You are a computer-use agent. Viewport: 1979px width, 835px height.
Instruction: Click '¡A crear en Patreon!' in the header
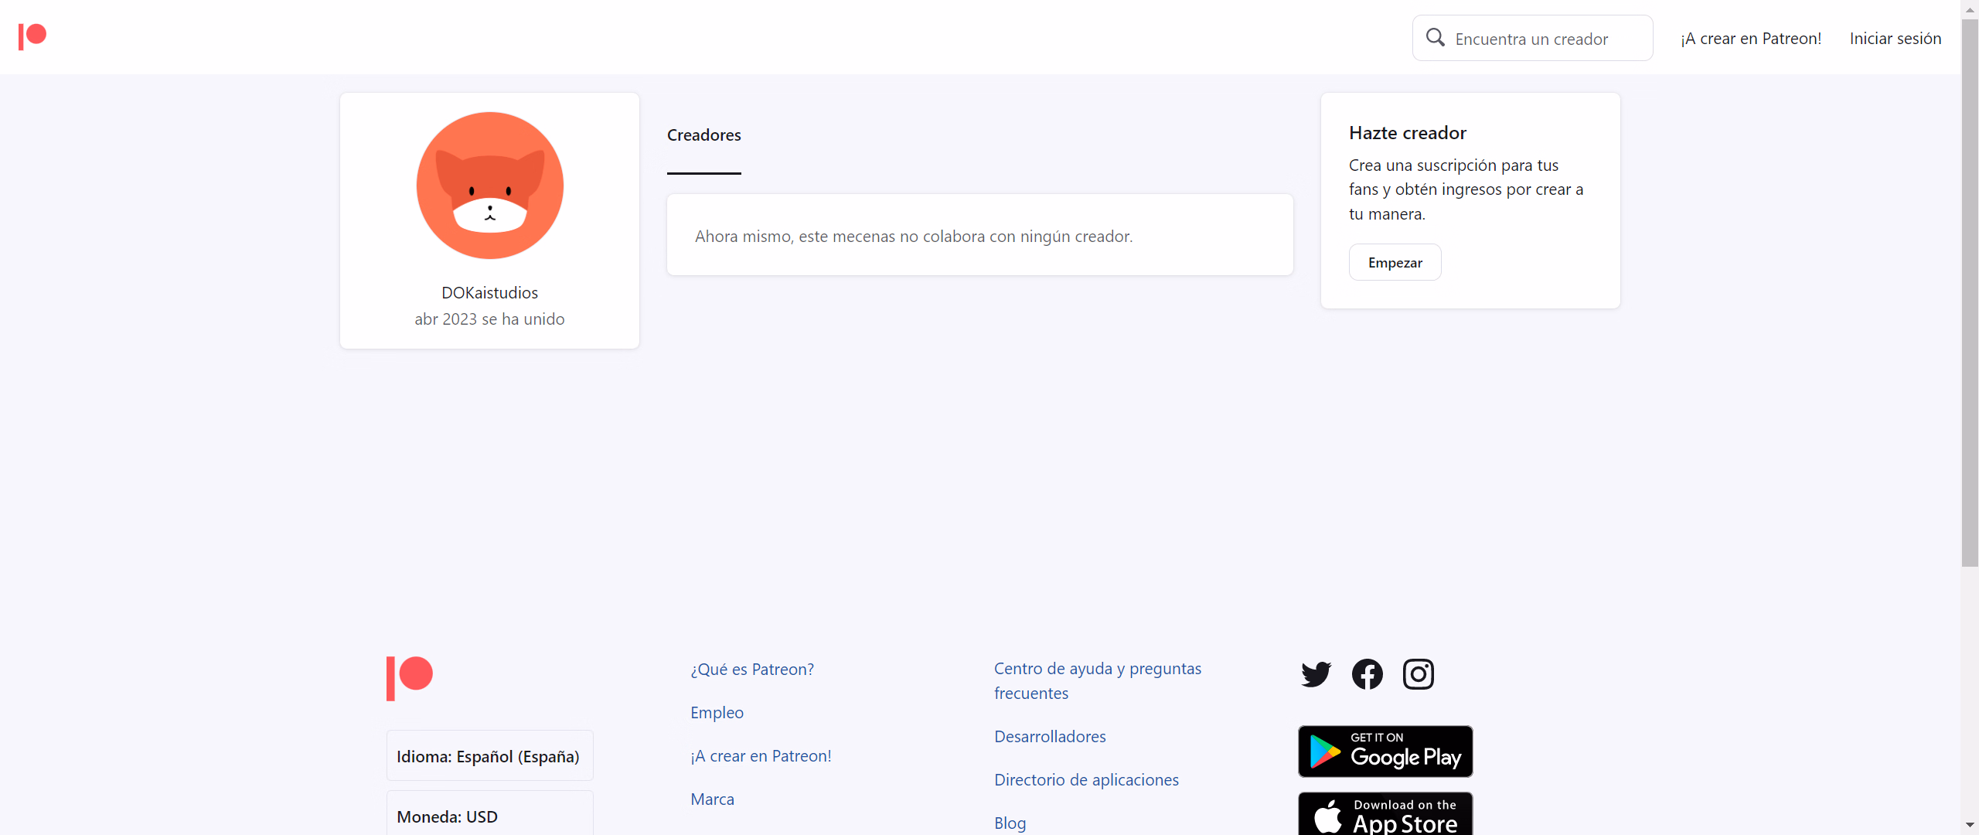1751,39
